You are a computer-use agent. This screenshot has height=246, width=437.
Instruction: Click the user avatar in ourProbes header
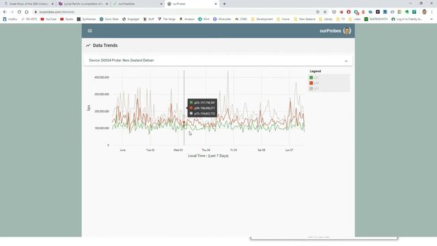pyautogui.click(x=347, y=31)
